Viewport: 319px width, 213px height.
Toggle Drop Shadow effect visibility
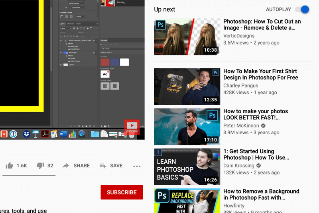tap(69, 49)
